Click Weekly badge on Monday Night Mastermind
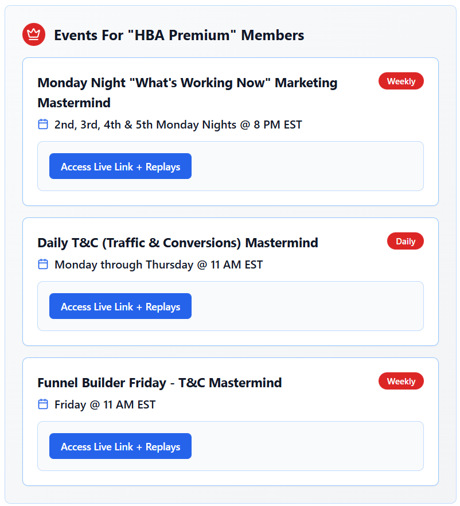This screenshot has height=506, width=460. (x=401, y=81)
